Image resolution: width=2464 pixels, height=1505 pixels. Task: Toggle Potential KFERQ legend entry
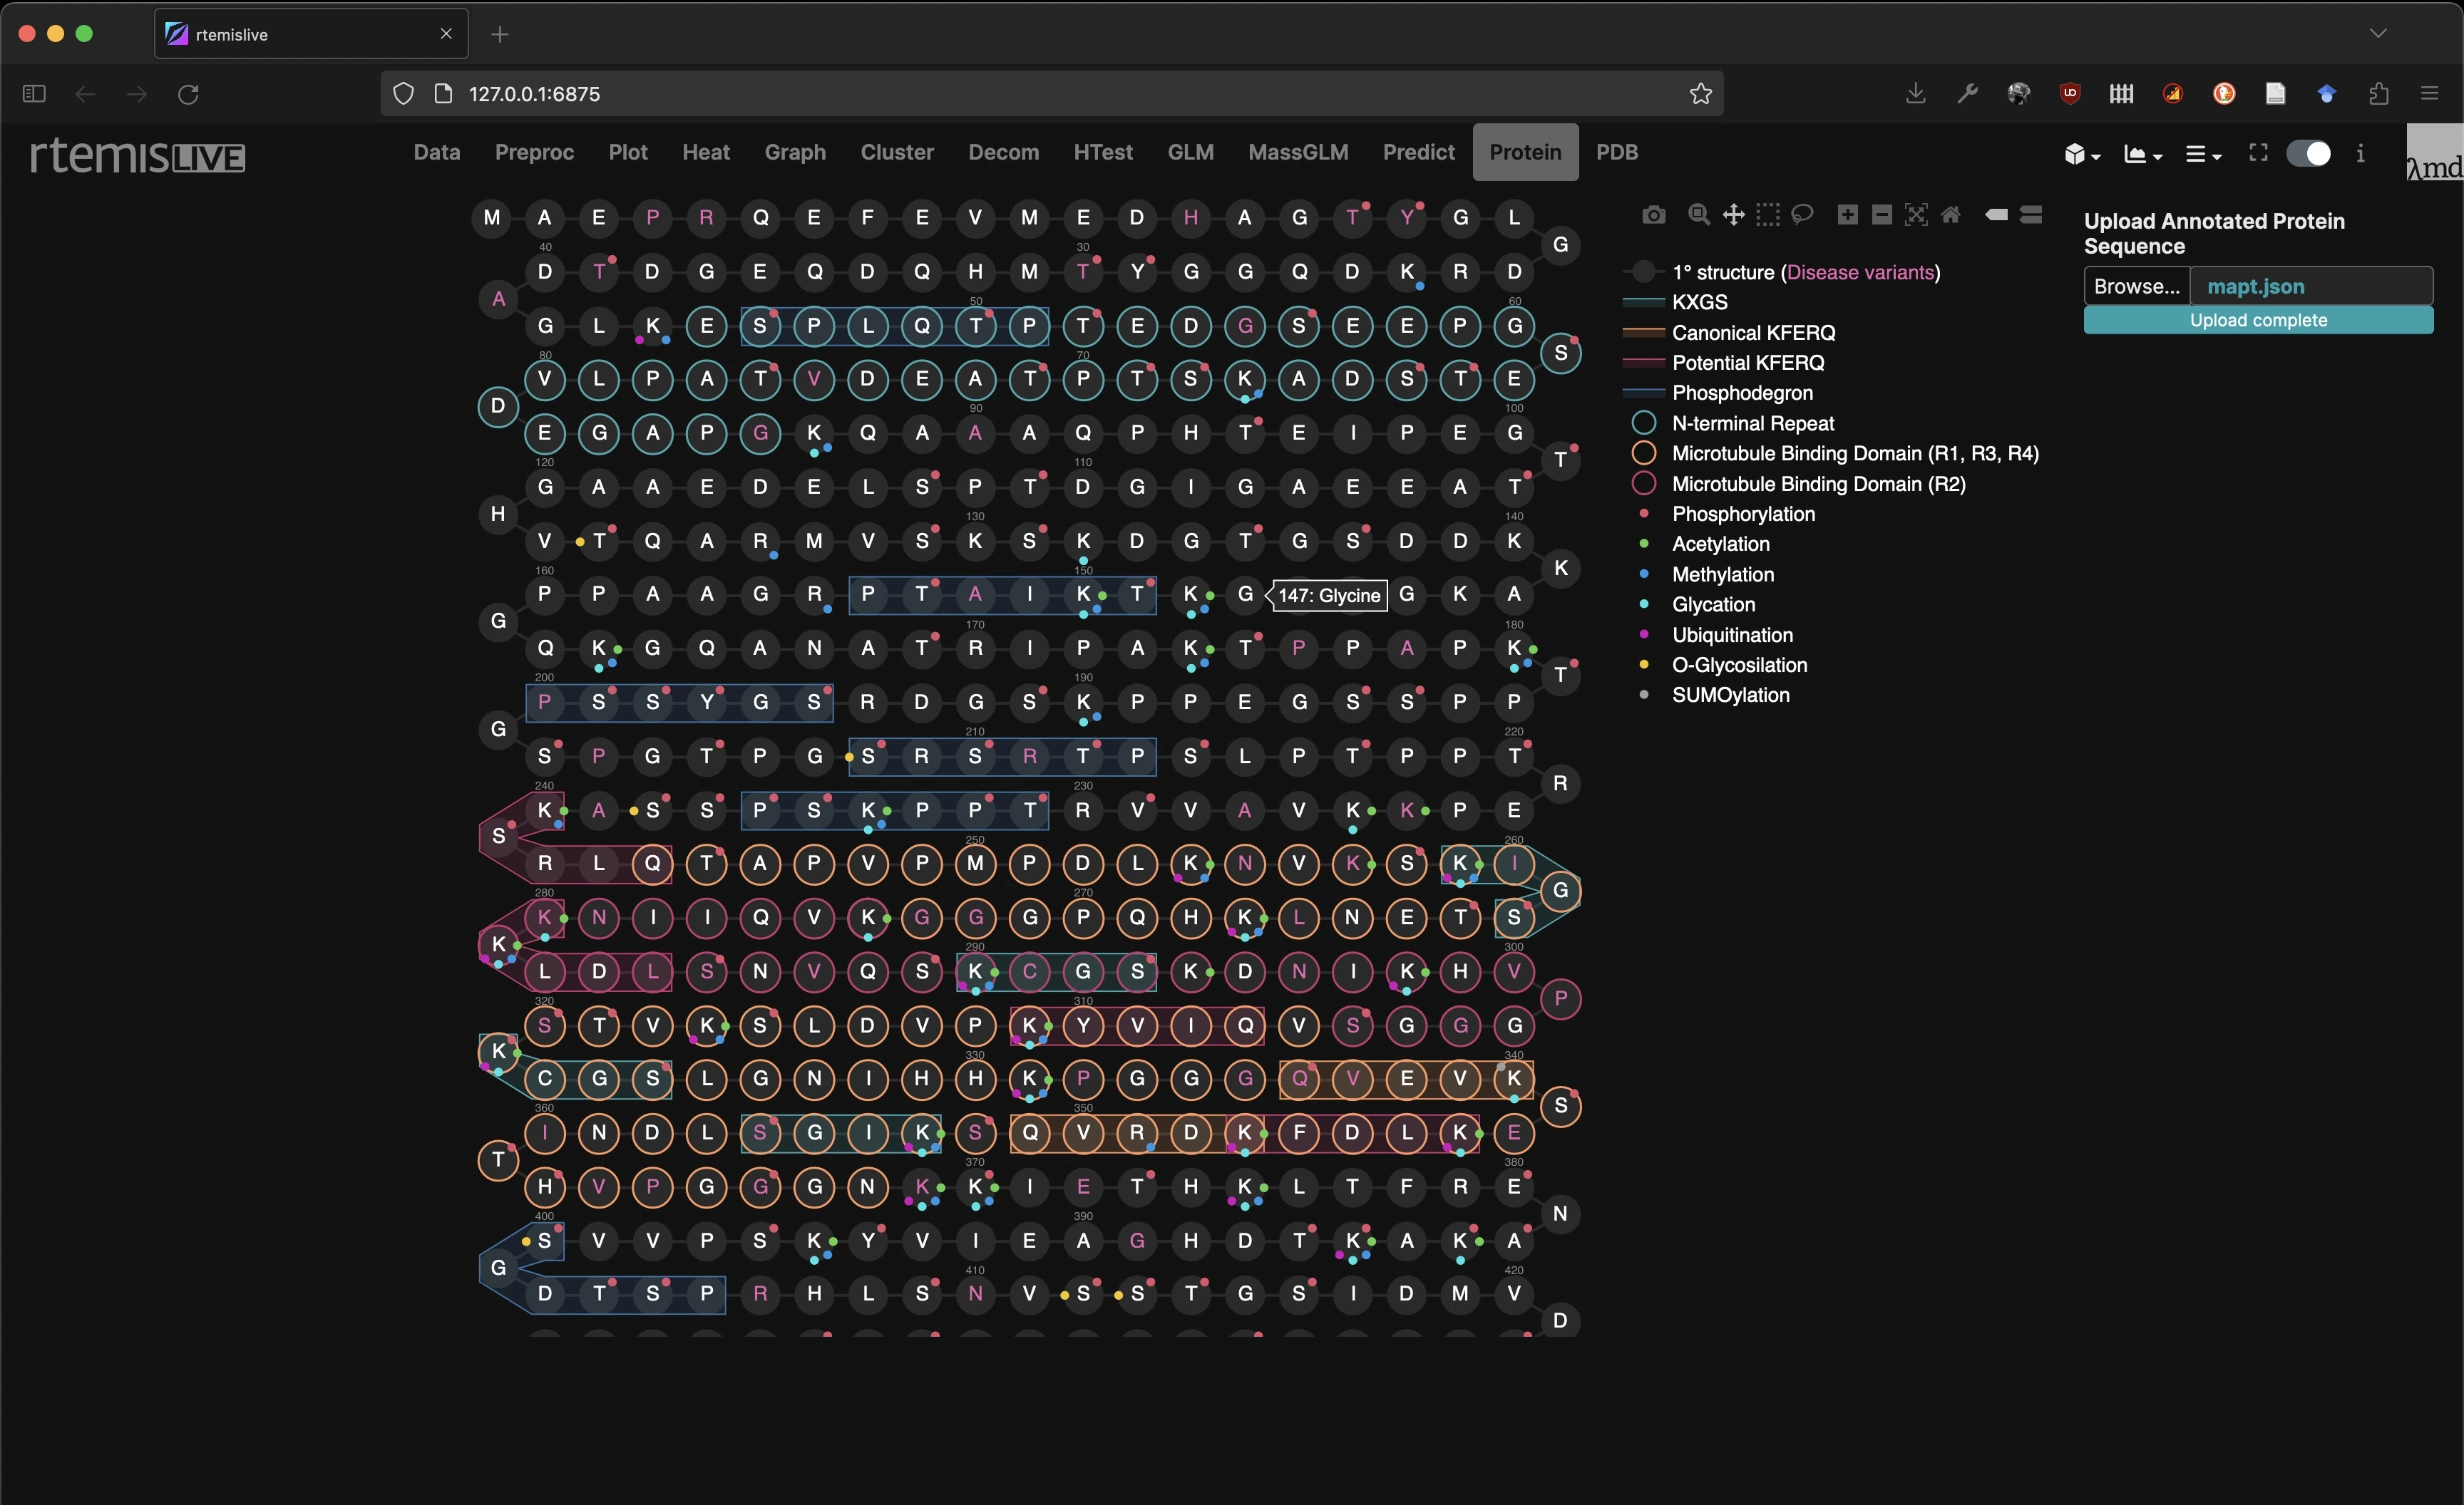coord(1748,363)
